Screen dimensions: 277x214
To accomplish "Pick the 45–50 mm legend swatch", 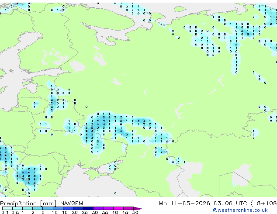I will [128, 208].
